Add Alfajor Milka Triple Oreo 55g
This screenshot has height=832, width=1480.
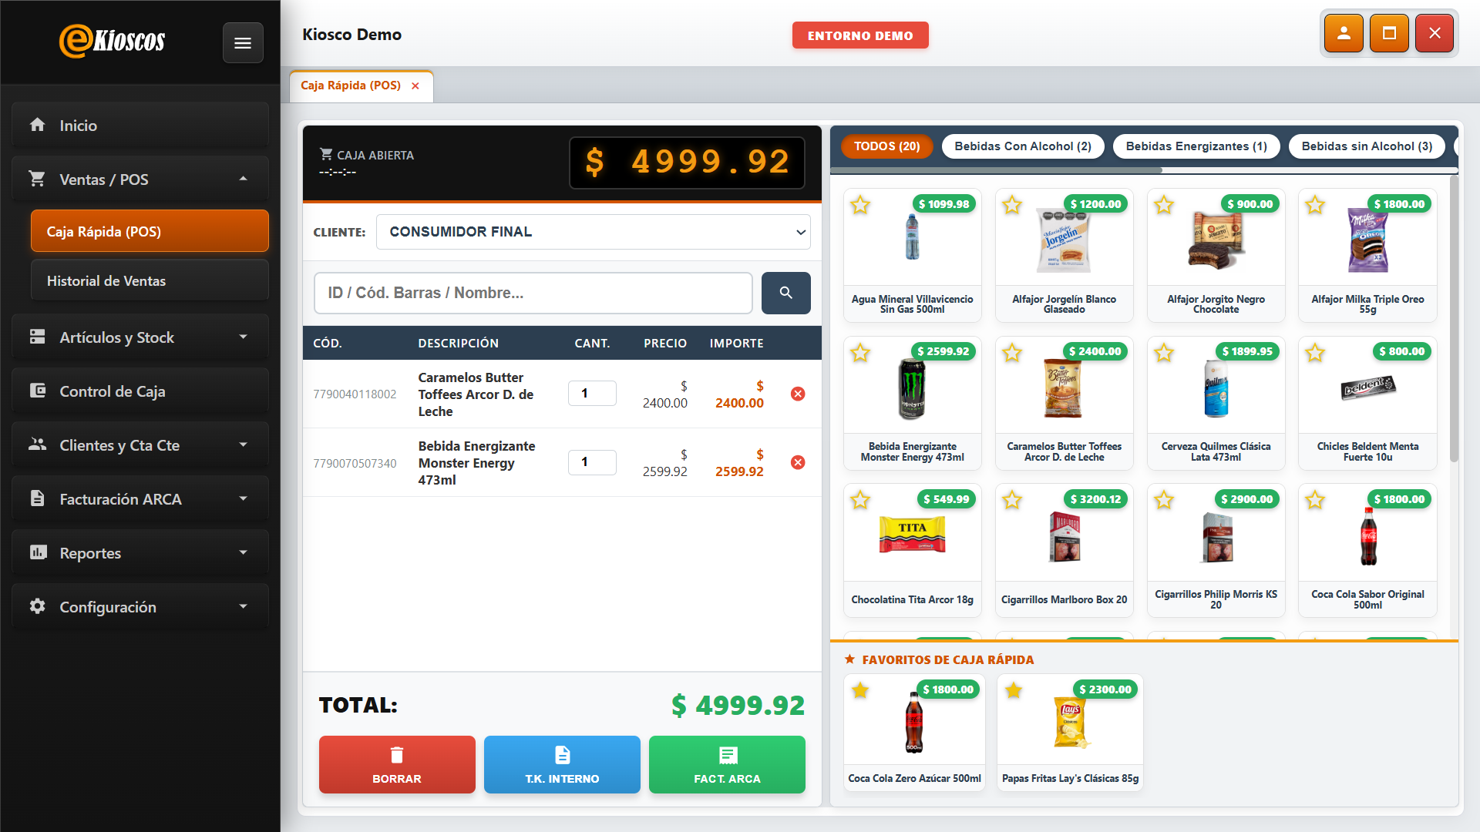point(1367,255)
